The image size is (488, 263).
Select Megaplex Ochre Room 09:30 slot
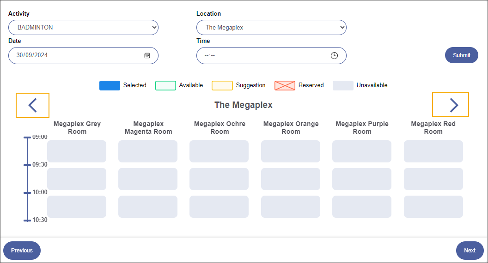pyautogui.click(x=219, y=179)
